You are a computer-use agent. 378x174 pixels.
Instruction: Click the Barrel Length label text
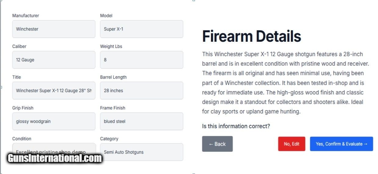tap(113, 77)
